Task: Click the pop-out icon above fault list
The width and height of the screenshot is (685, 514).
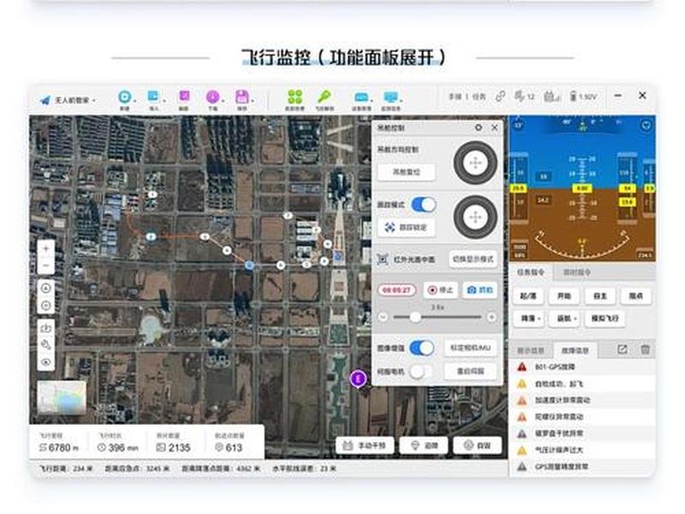Action: pos(622,350)
